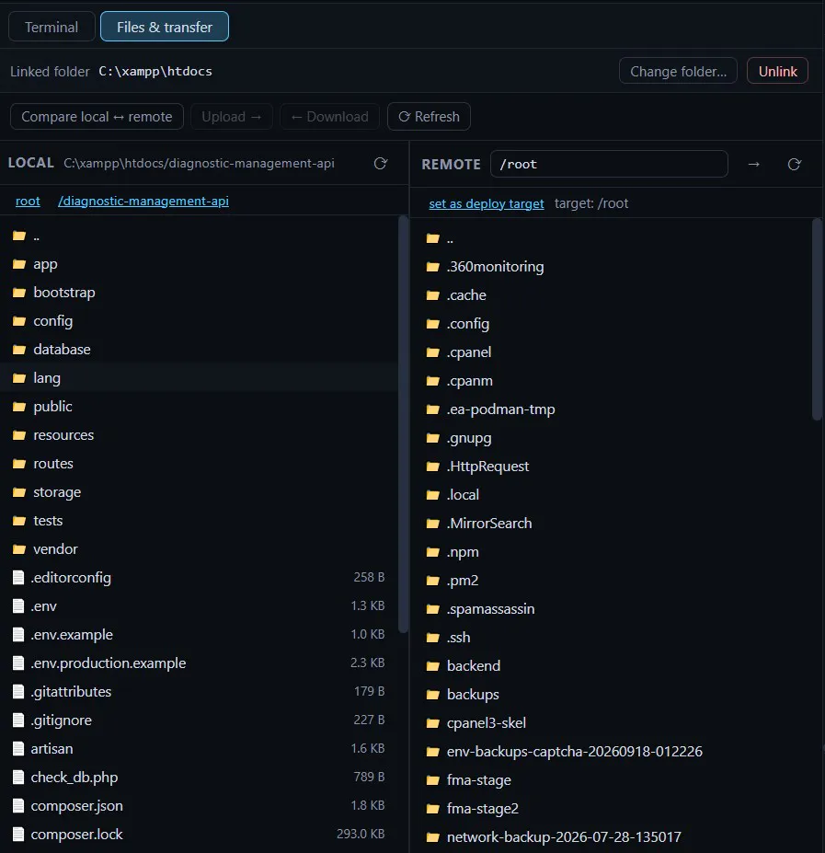Screen dimensions: 825x853
Task: Click the backend remote folder icon
Action: 433,666
